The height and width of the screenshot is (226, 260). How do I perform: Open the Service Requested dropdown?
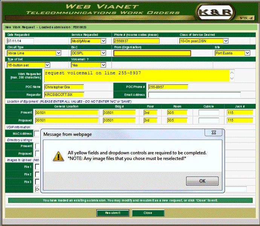(103, 41)
